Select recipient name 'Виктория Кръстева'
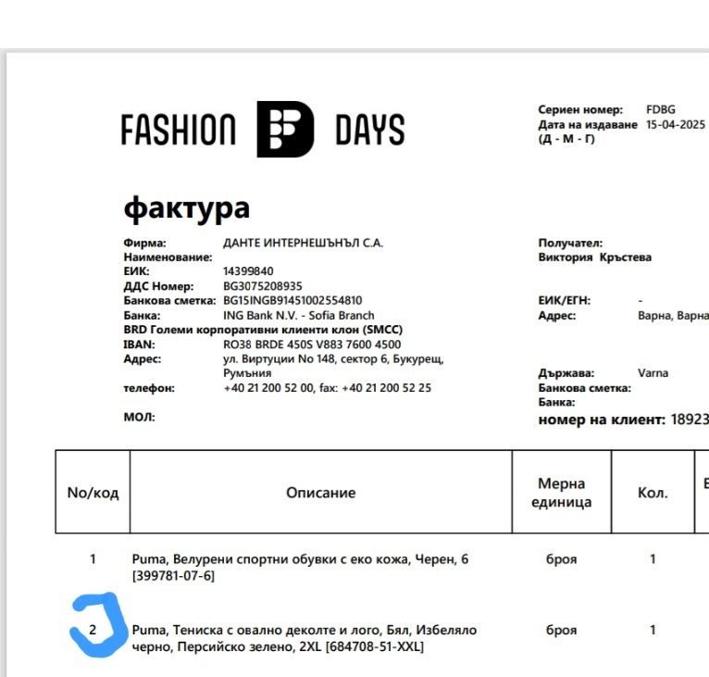This screenshot has width=709, height=677. click(x=595, y=257)
